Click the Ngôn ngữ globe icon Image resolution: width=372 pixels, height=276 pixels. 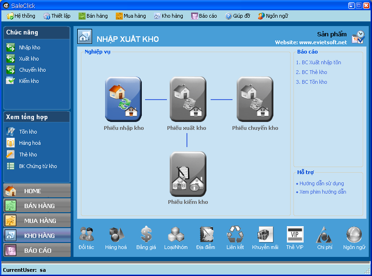click(354, 235)
